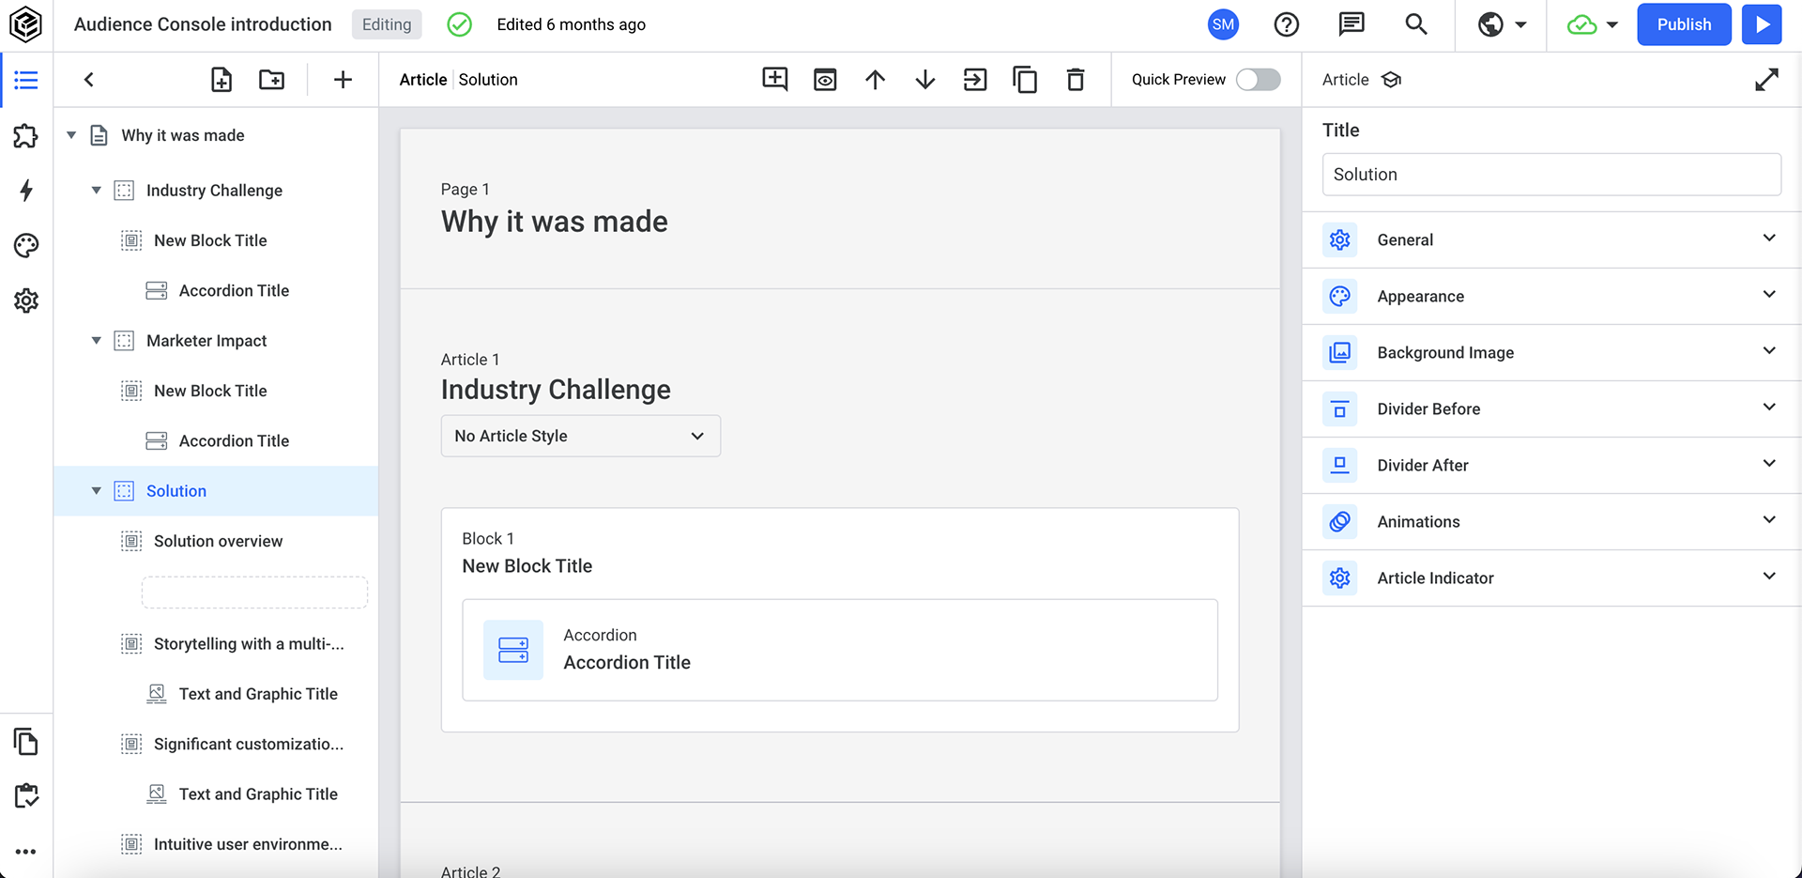1802x878 pixels.
Task: Open the copy pages icon in sidebar
Action: coord(26,742)
